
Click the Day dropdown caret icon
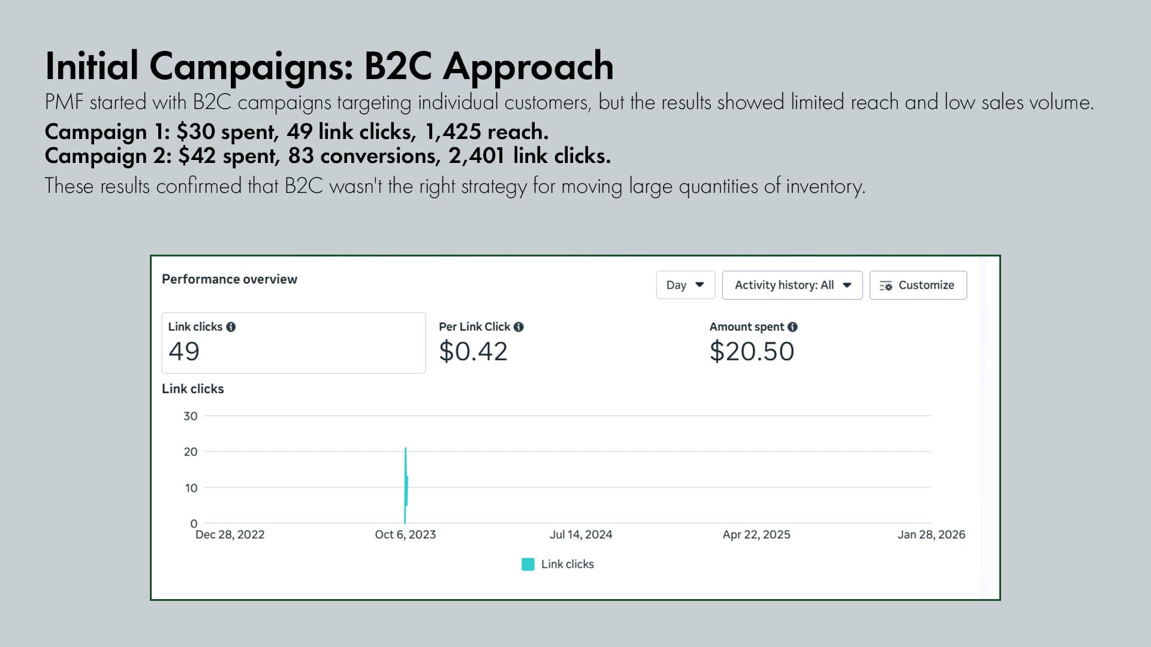[x=700, y=285]
